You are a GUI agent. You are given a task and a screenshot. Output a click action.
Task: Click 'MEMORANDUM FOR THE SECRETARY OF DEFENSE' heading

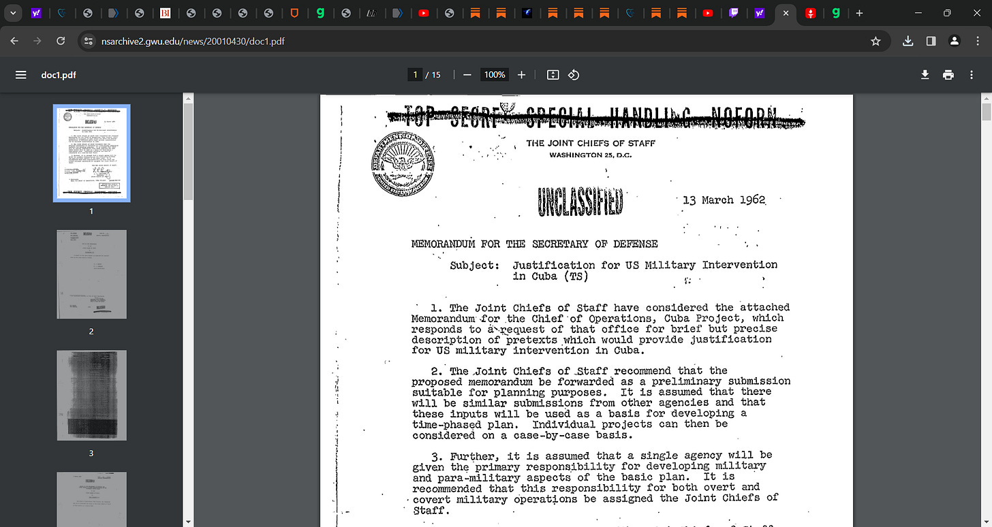tap(535, 244)
